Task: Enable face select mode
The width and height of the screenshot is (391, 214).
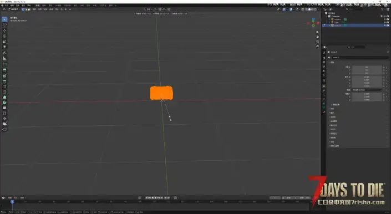Action: [29, 9]
